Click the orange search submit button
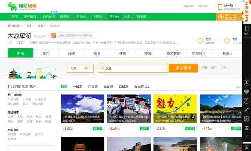This screenshot has height=151, width=251. (x=184, y=68)
